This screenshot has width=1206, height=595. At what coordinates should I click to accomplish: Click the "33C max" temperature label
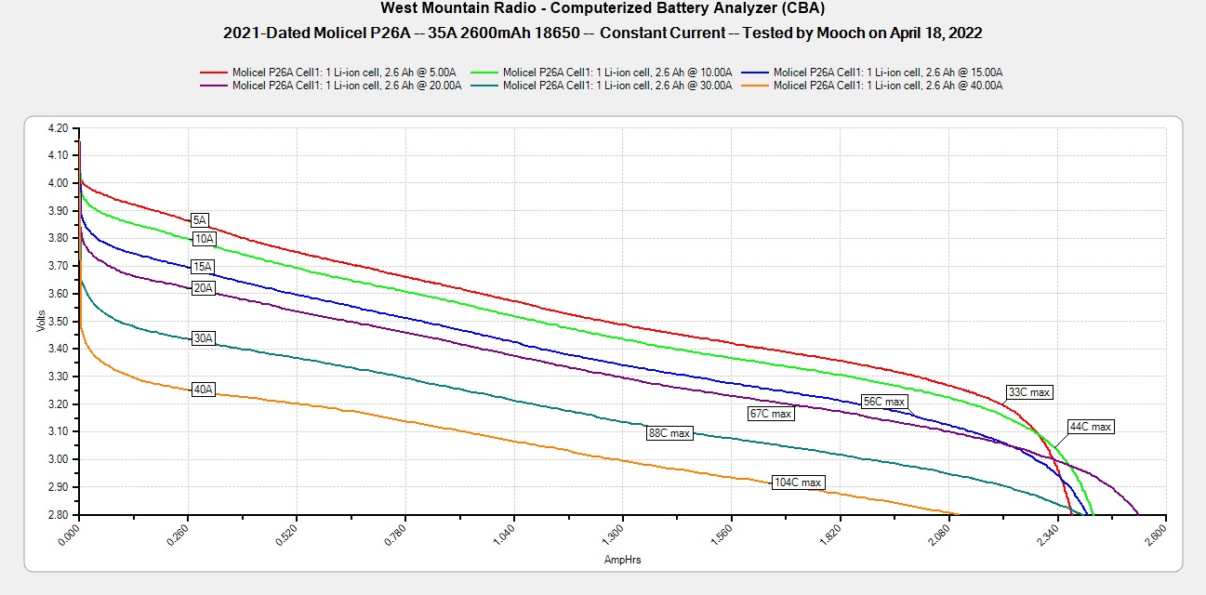pos(1029,392)
